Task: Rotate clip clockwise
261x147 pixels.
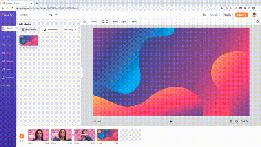Action: 107,22
